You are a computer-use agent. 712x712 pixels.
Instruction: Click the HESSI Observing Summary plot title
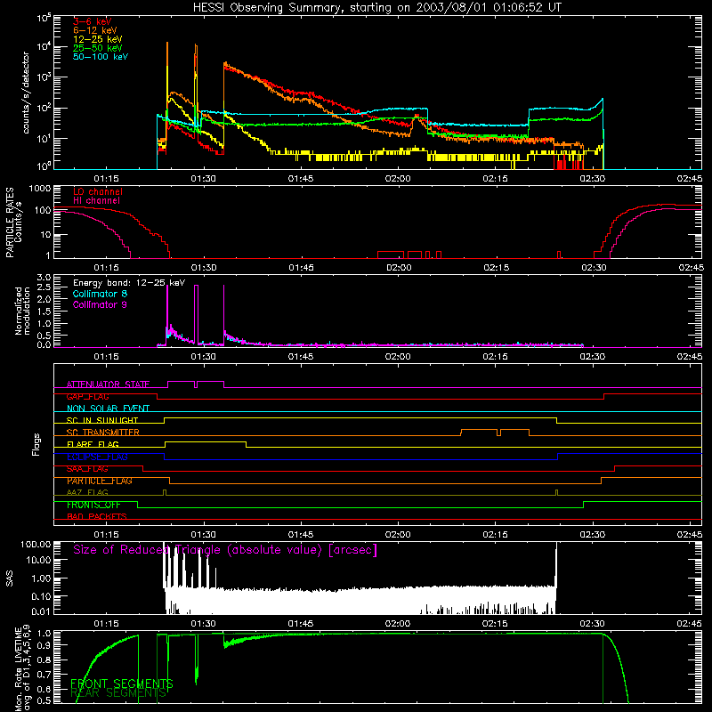376,8
